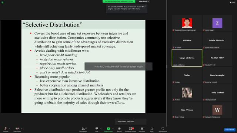
Task: Open video options arrow next to Start Video
Action: [x=22, y=129]
